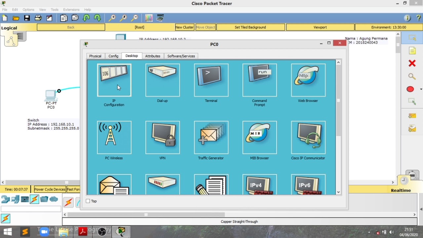This screenshot has height=238, width=423.
Task: Open the Terminal app
Action: [211, 80]
